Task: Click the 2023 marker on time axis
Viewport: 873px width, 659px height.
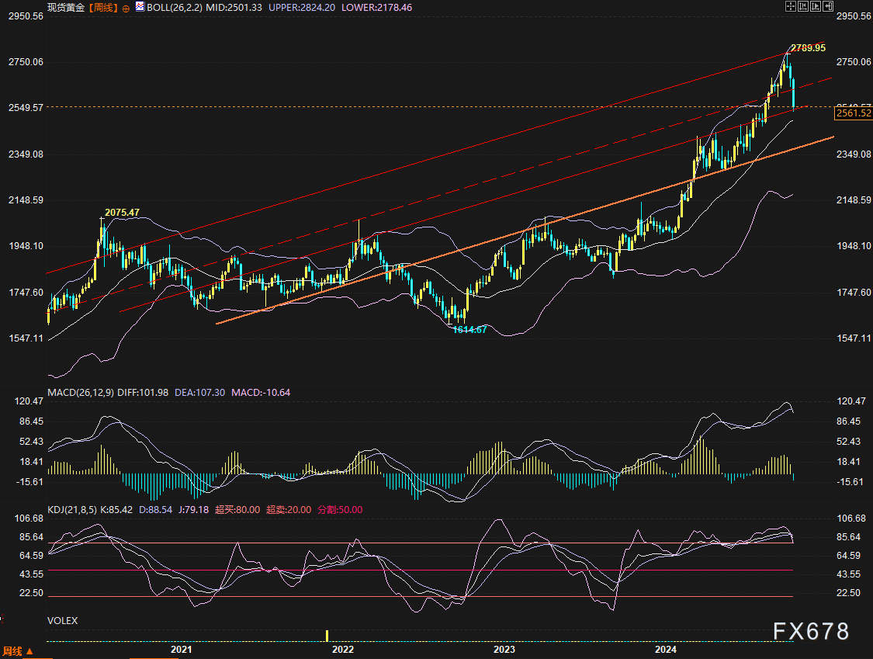Action: point(504,648)
